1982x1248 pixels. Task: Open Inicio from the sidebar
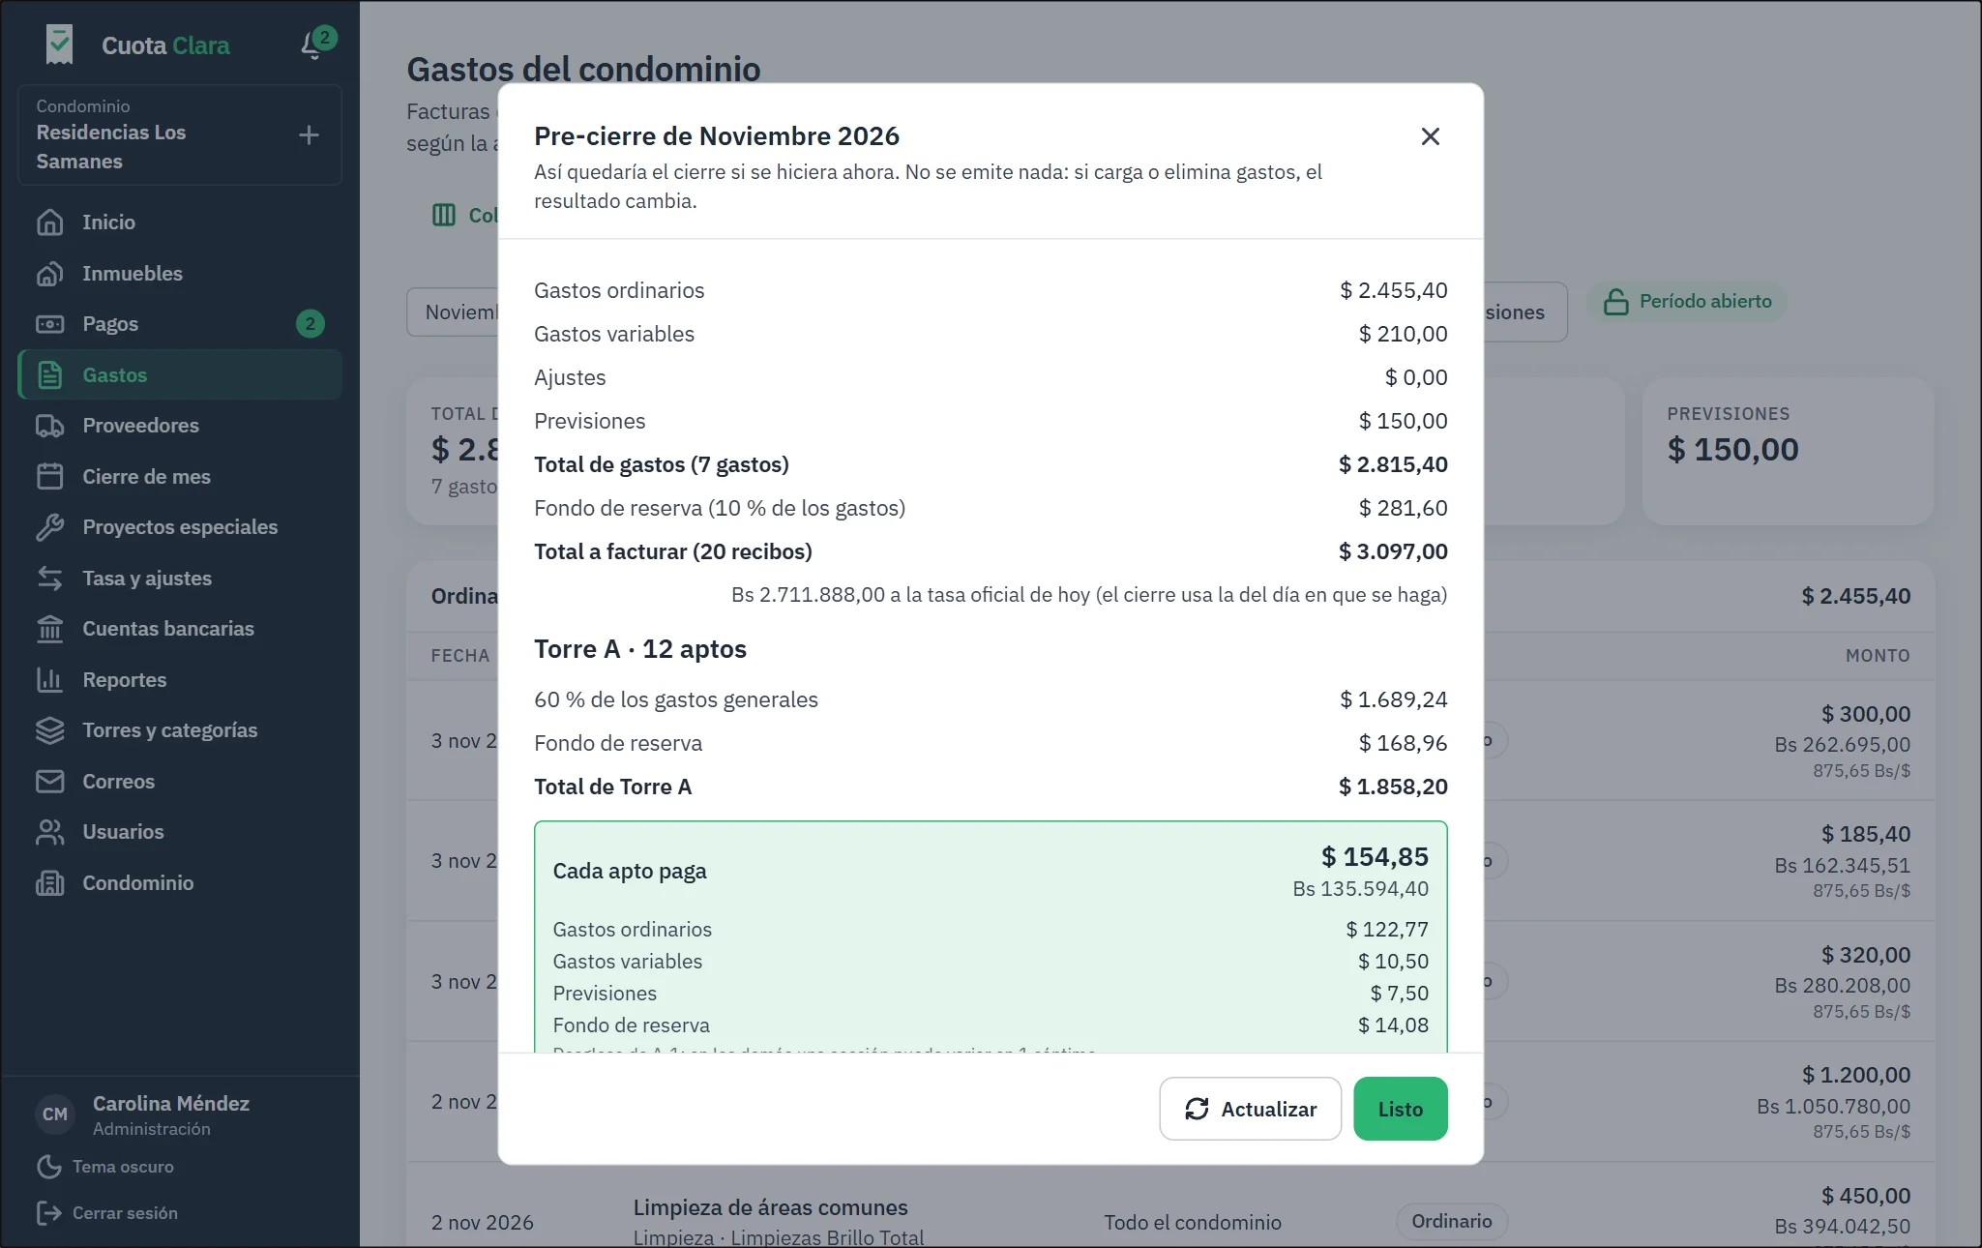180,223
